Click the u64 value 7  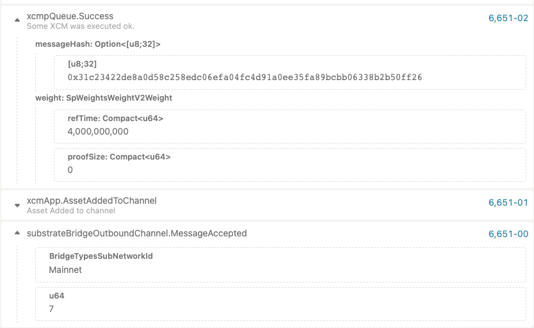point(51,309)
